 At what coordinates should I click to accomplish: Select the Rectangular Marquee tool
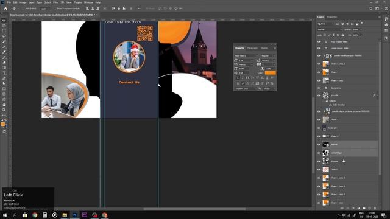[x=4, y=31]
